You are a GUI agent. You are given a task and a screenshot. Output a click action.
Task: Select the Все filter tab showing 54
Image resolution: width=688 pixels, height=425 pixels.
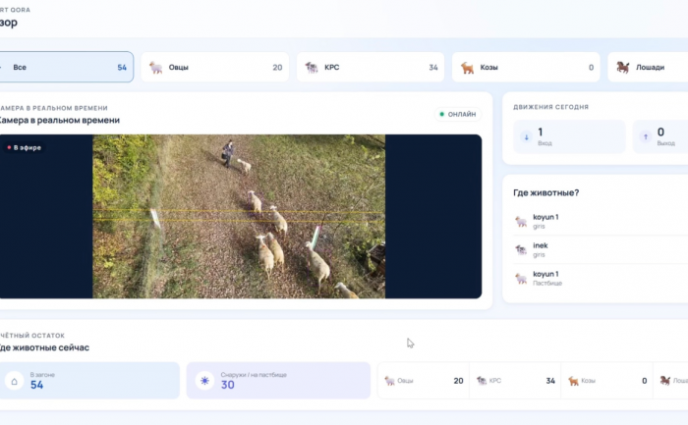[67, 67]
